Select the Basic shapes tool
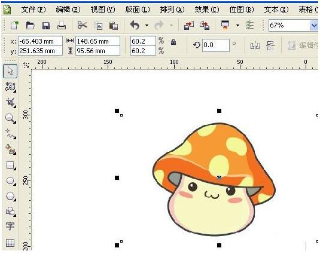Image resolution: width=320 pixels, height=254 pixels. tap(10, 212)
